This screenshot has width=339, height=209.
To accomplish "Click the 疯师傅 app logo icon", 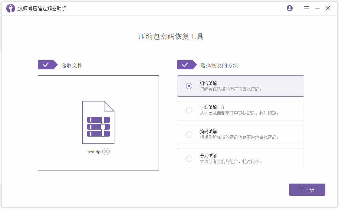I will point(10,8).
